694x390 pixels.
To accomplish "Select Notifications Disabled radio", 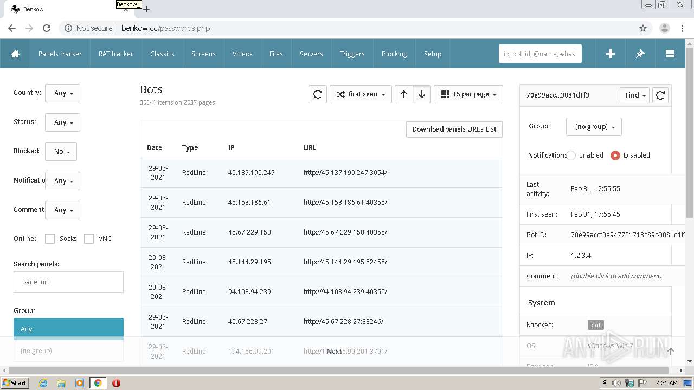I will click(615, 155).
